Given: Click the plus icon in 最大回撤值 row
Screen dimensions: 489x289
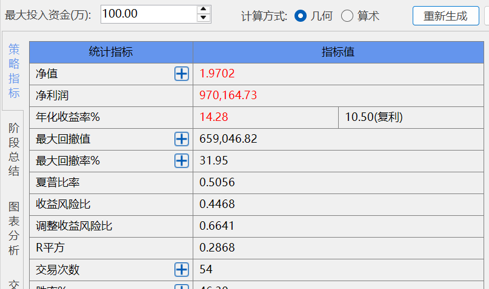Looking at the screenshot, I should coord(182,139).
